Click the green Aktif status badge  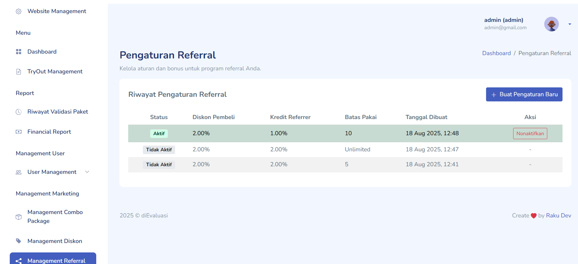[159, 133]
